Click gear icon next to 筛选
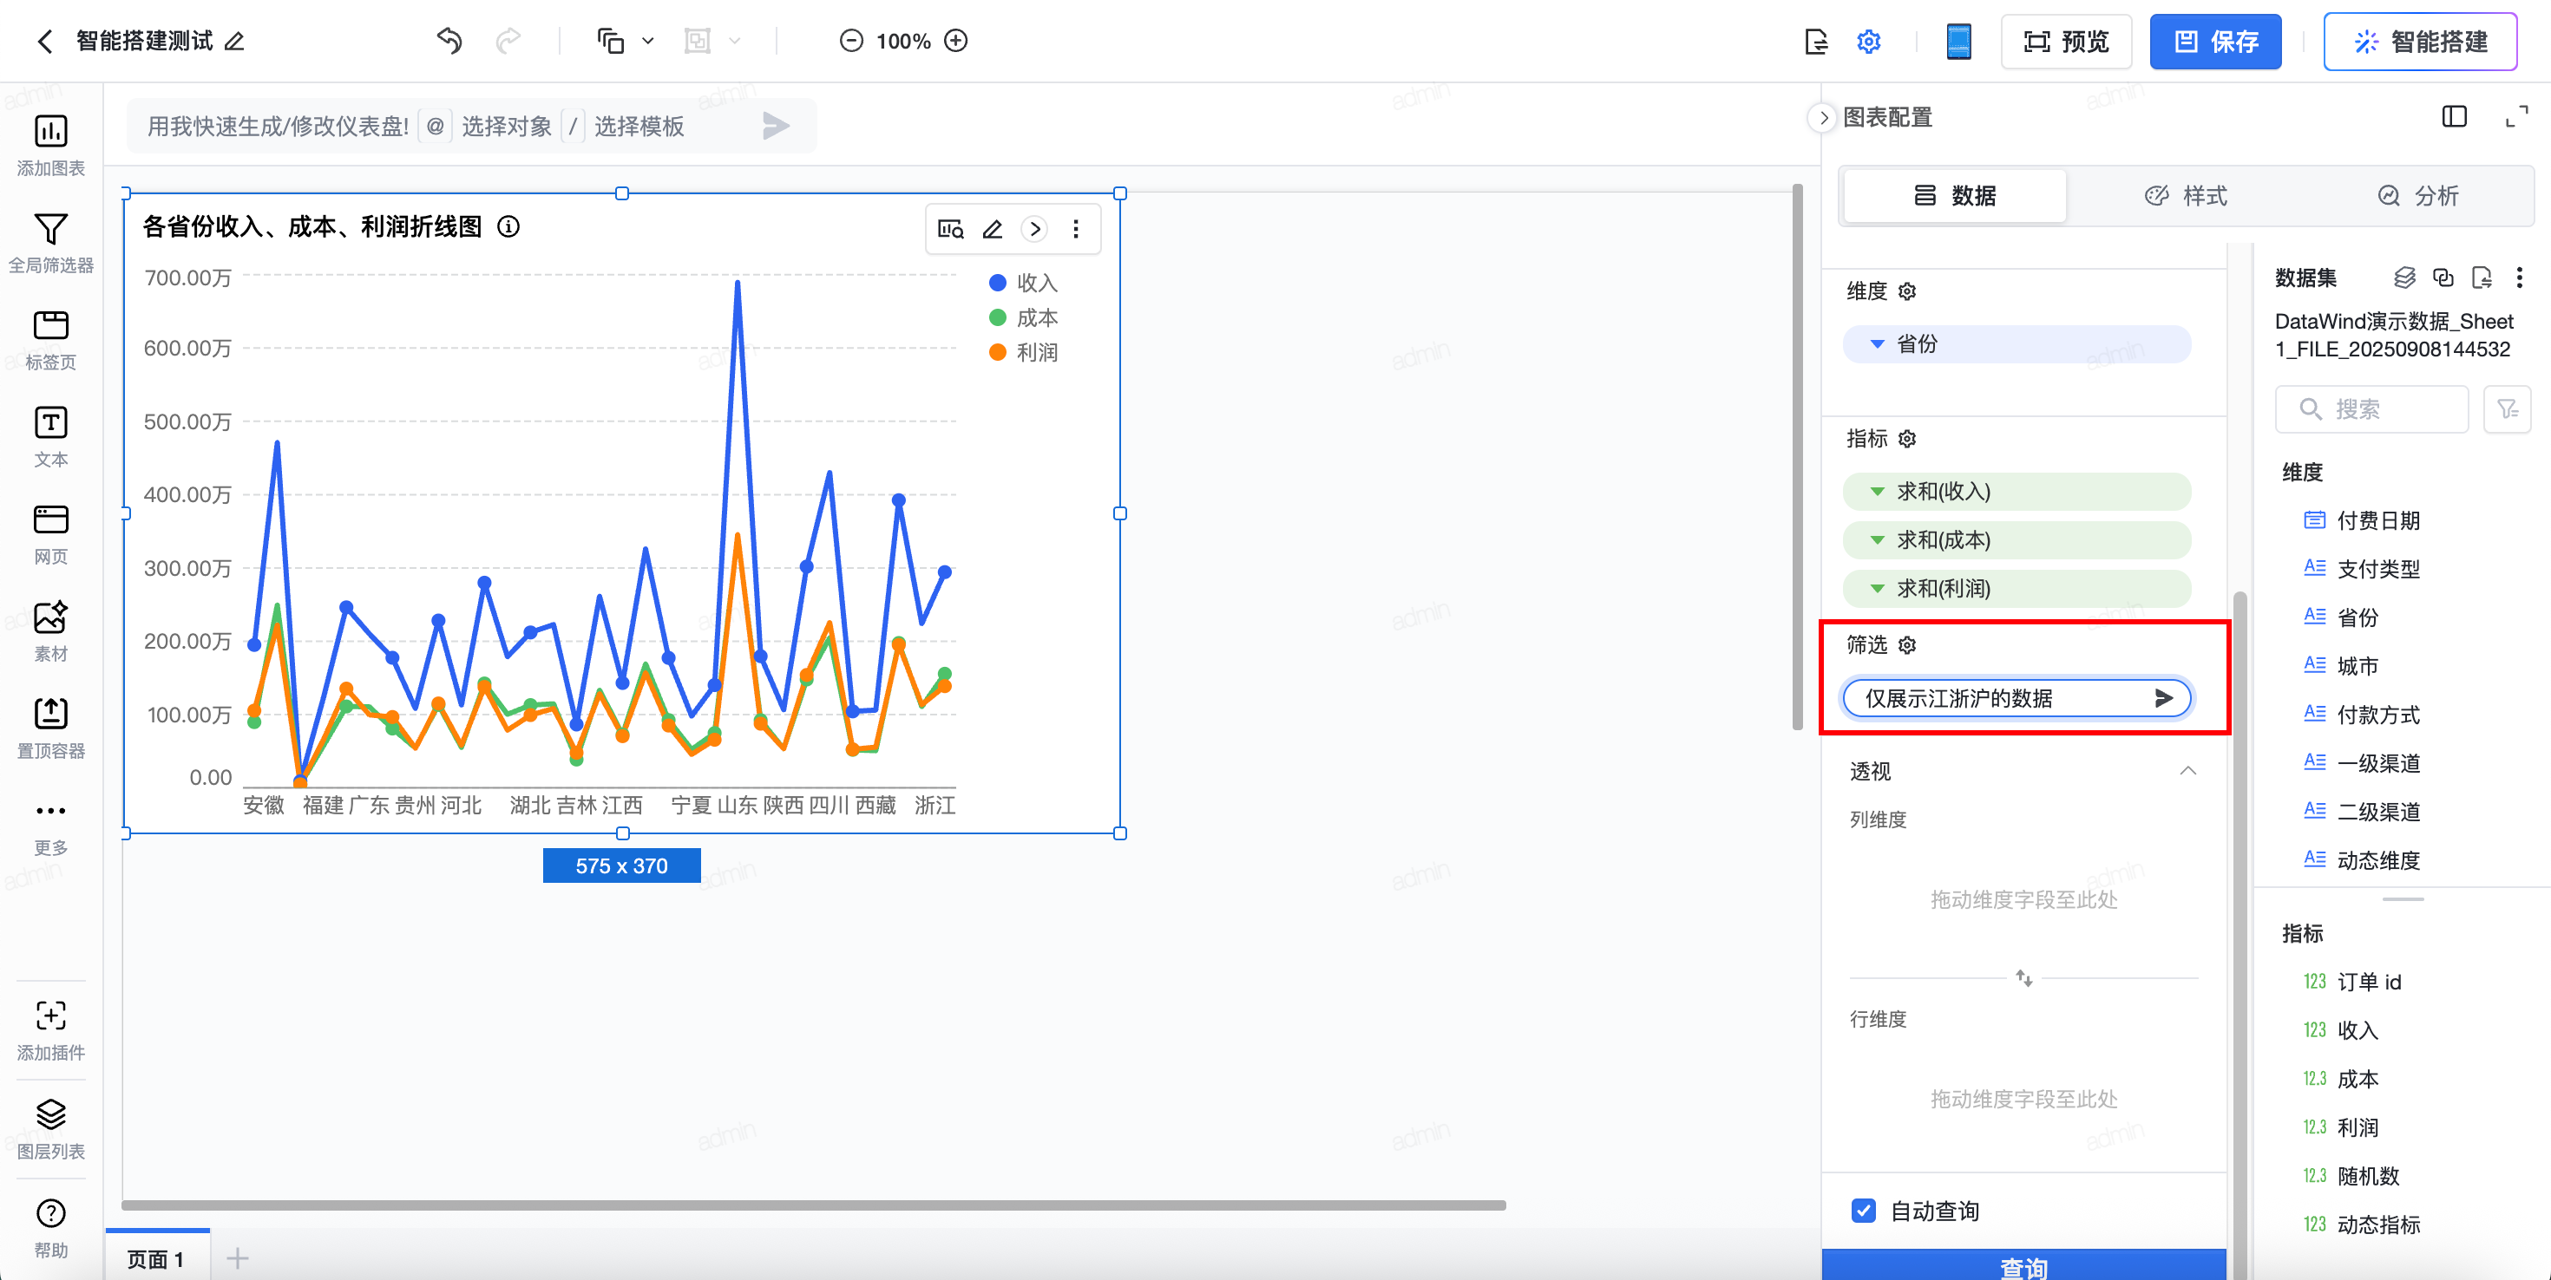The image size is (2551, 1280). click(x=1907, y=645)
